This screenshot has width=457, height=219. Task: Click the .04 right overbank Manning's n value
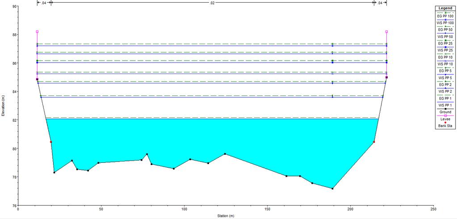click(380, 3)
